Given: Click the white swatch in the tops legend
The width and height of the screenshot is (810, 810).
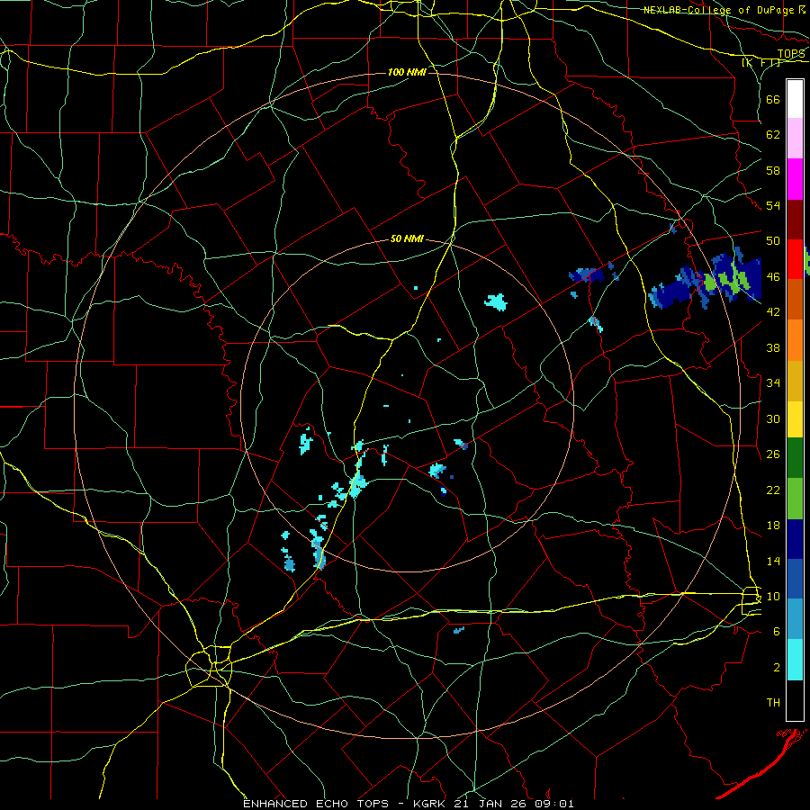Looking at the screenshot, I should pyautogui.click(x=795, y=99).
